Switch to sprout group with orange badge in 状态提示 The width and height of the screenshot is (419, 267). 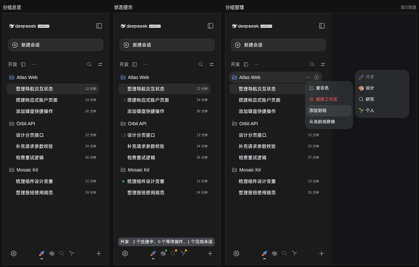[183, 253]
